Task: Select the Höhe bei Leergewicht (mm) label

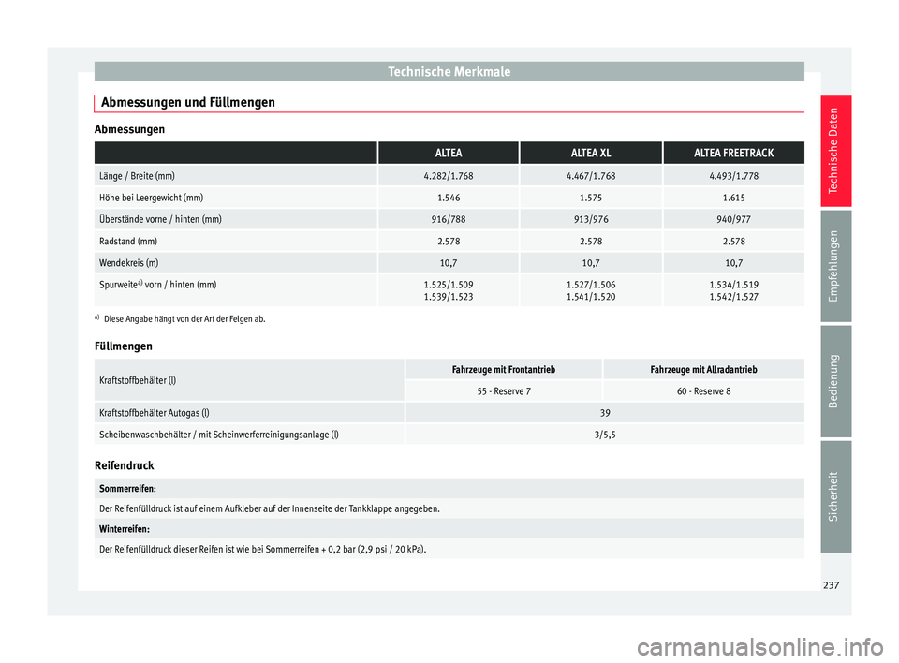Action: [x=152, y=198]
